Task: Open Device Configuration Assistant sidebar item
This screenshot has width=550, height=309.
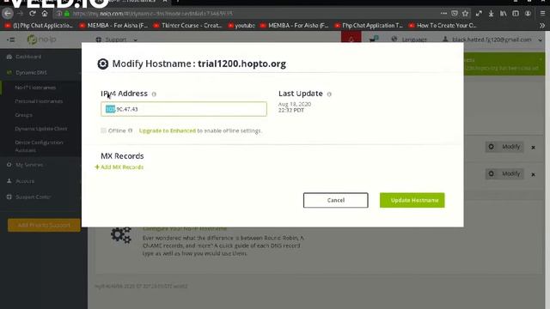Action: pos(39,146)
